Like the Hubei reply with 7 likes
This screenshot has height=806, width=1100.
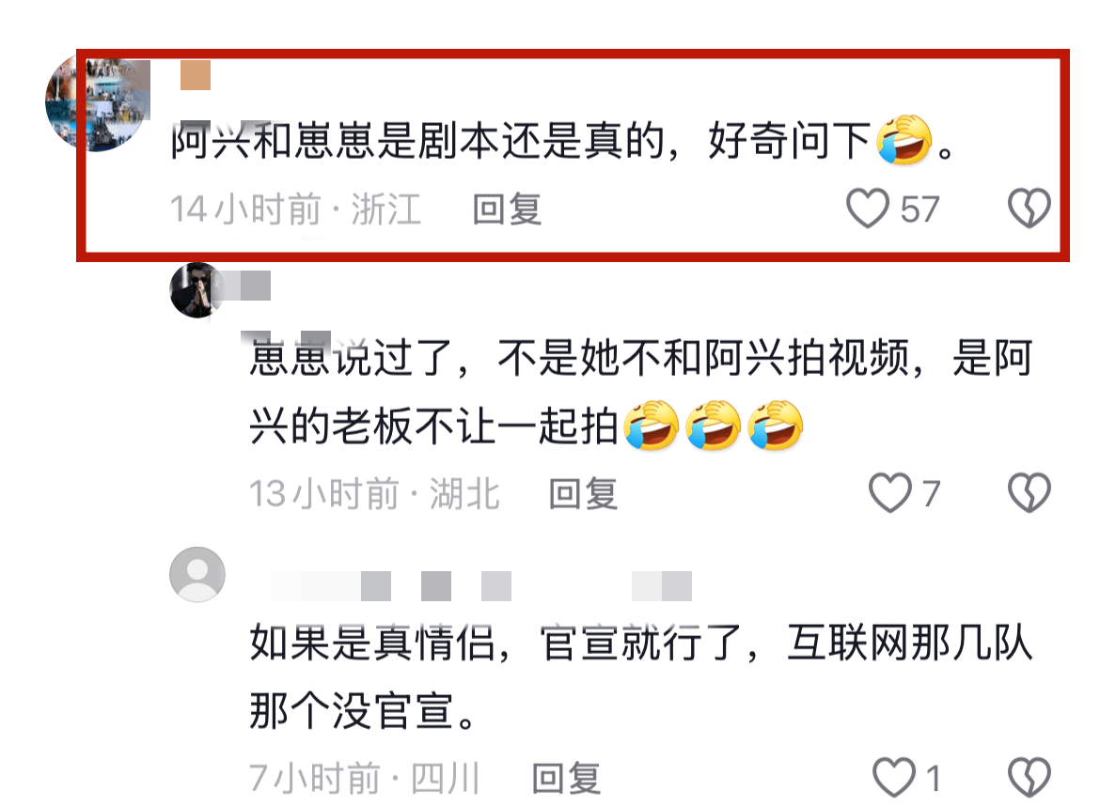pos(890,493)
